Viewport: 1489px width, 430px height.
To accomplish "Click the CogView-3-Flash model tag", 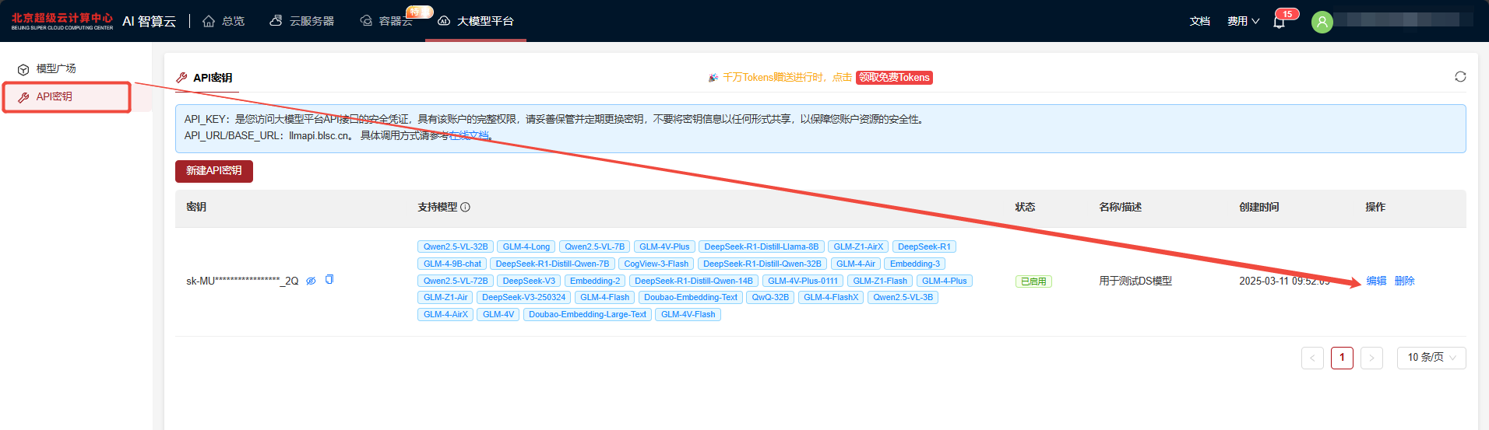I will pyautogui.click(x=656, y=264).
